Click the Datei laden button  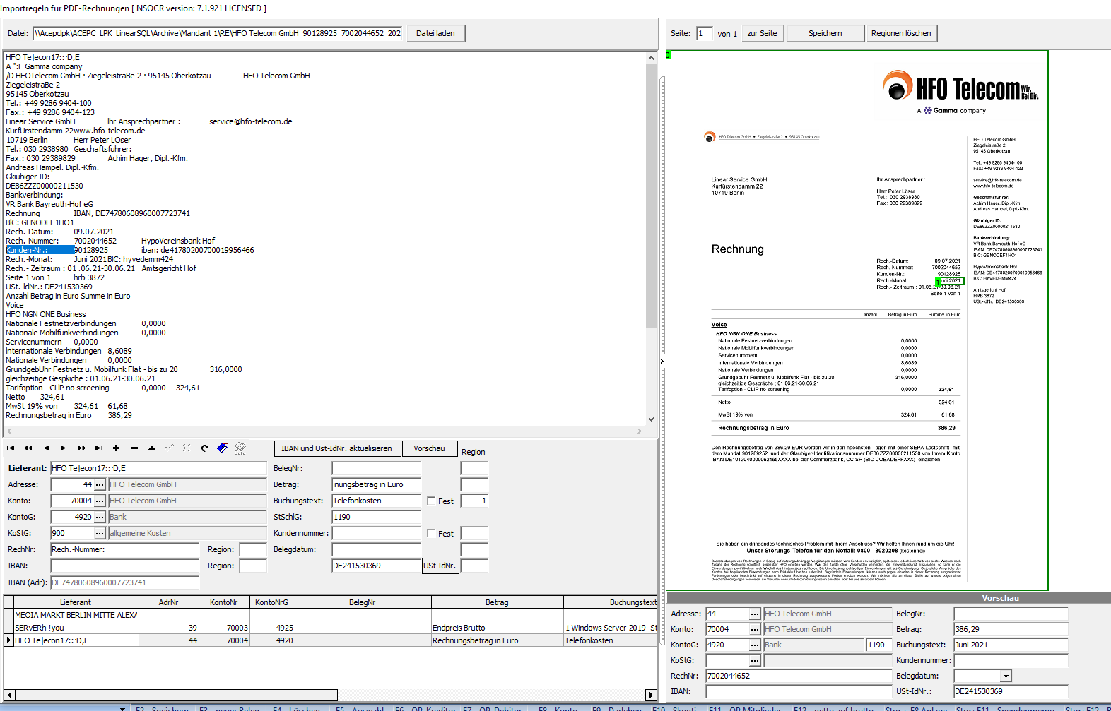click(x=435, y=33)
